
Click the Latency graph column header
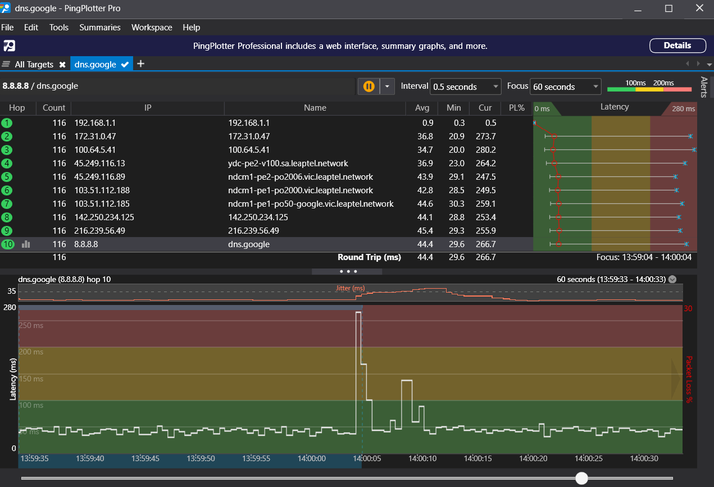pos(615,107)
